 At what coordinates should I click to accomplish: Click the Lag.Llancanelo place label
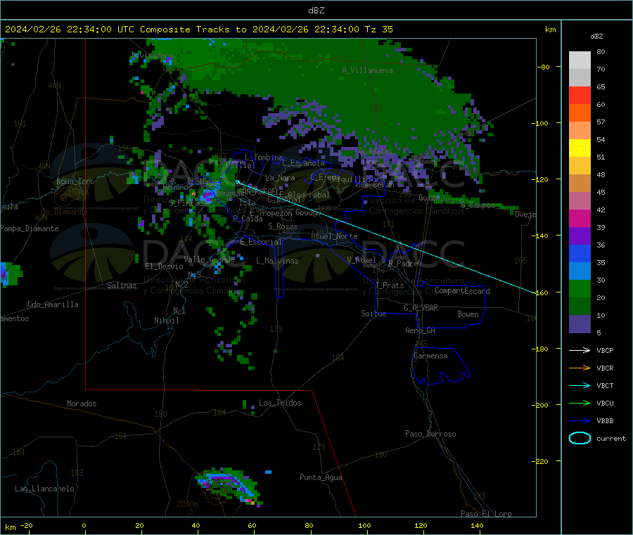pos(44,489)
